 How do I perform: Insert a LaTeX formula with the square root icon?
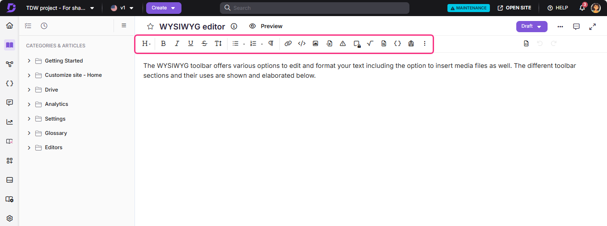click(370, 43)
